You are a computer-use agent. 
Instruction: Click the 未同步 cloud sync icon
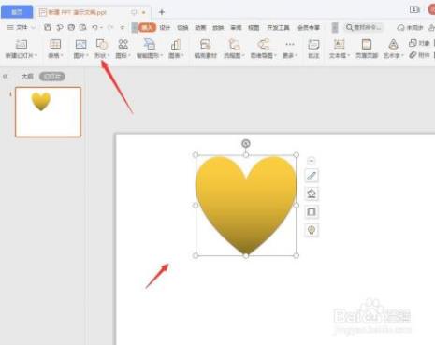[x=410, y=27]
